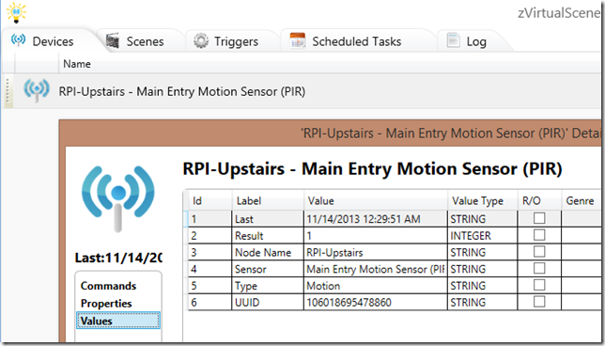Screen dimensions: 605x346
Task: Click the large sensor icon in details panel
Action: click(117, 198)
